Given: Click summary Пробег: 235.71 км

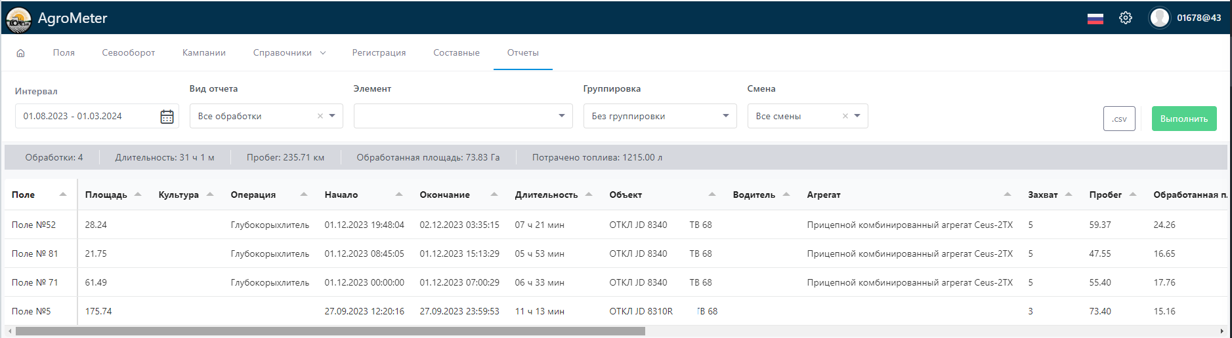Looking at the screenshot, I should (x=286, y=157).
